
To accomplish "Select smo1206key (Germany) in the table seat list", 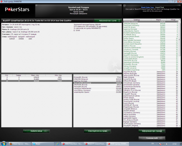I will [x=97, y=90].
